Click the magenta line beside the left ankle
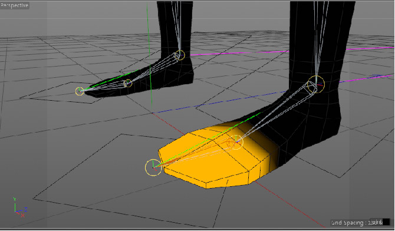 [239, 53]
